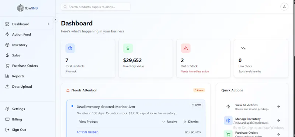Image resolution: width=295 pixels, height=137 pixels.
Task: Open Billing in the sidebar
Action: point(28,119)
